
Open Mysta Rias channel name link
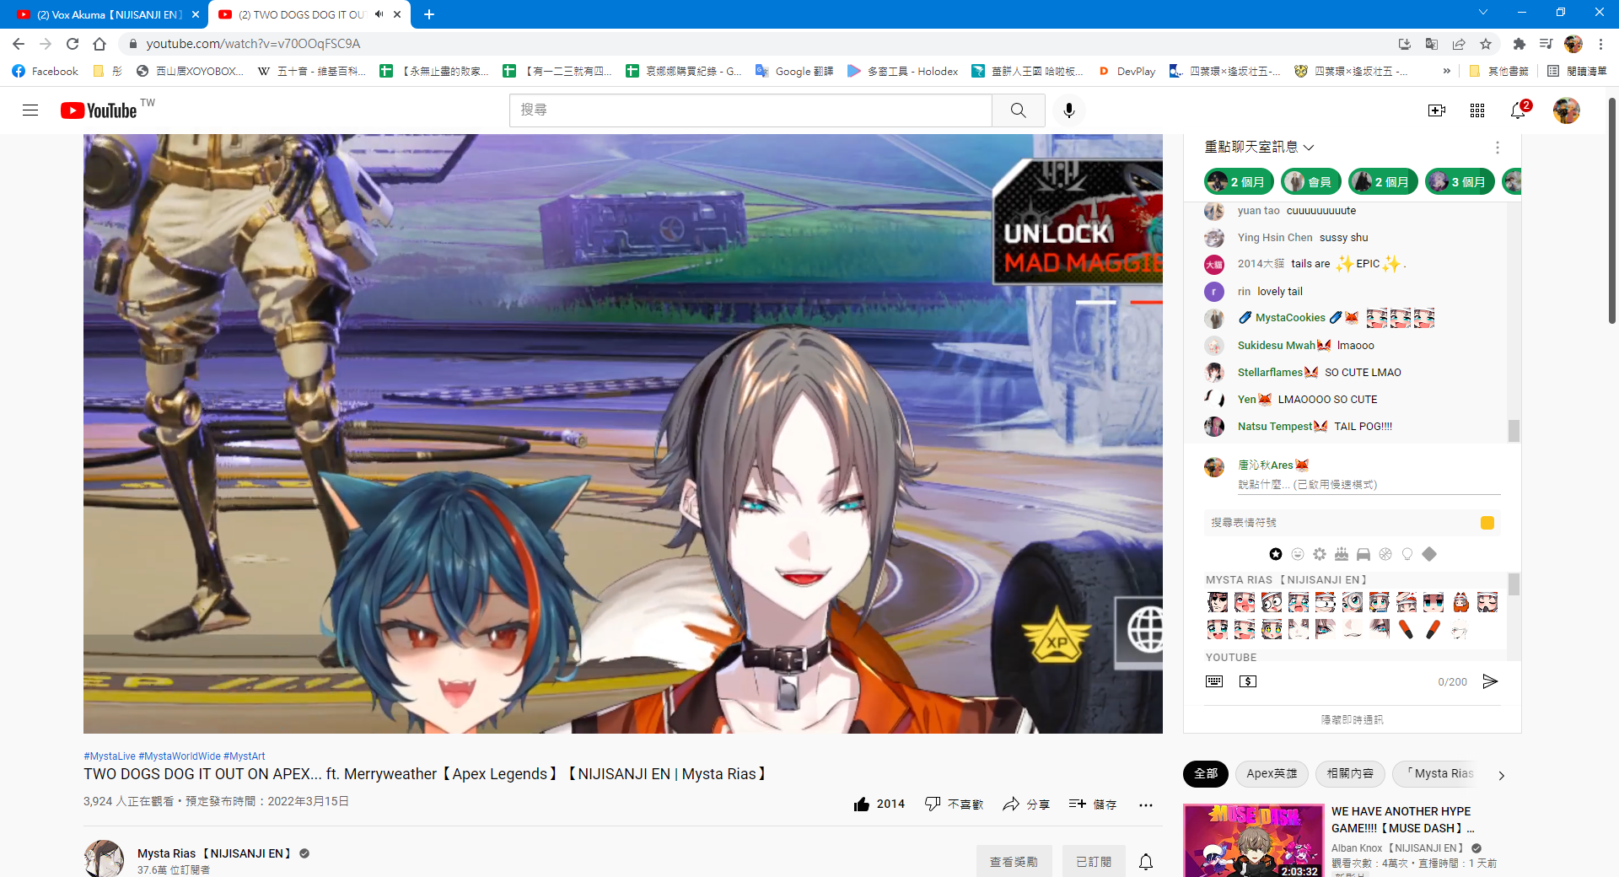(213, 853)
